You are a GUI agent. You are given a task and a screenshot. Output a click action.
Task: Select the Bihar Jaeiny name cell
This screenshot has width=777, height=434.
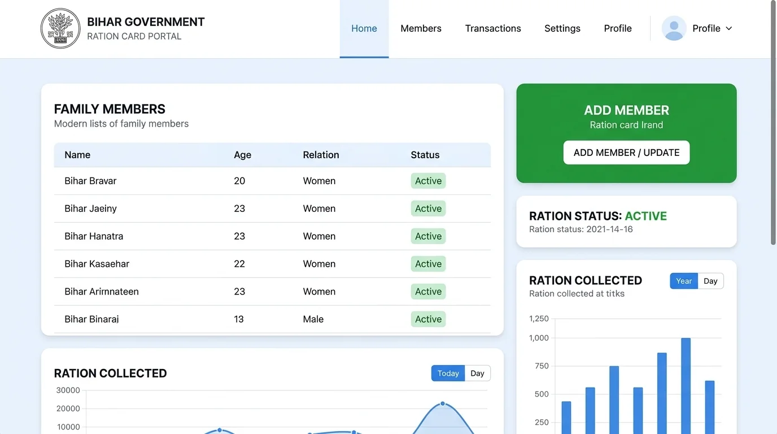point(90,209)
